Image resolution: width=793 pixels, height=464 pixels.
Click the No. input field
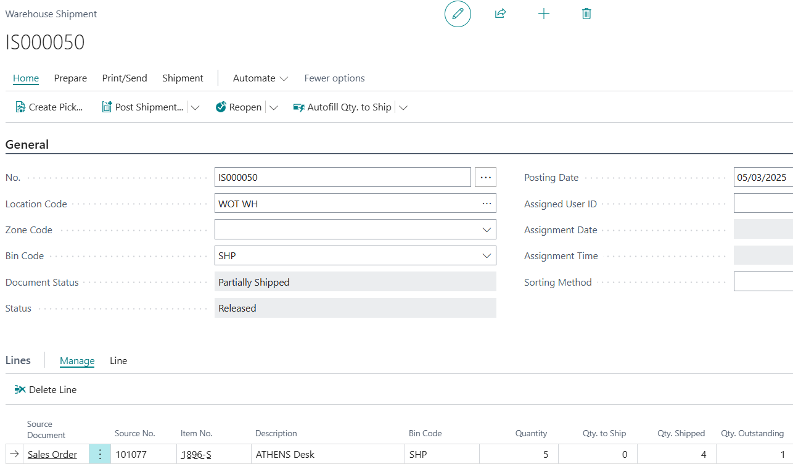343,177
